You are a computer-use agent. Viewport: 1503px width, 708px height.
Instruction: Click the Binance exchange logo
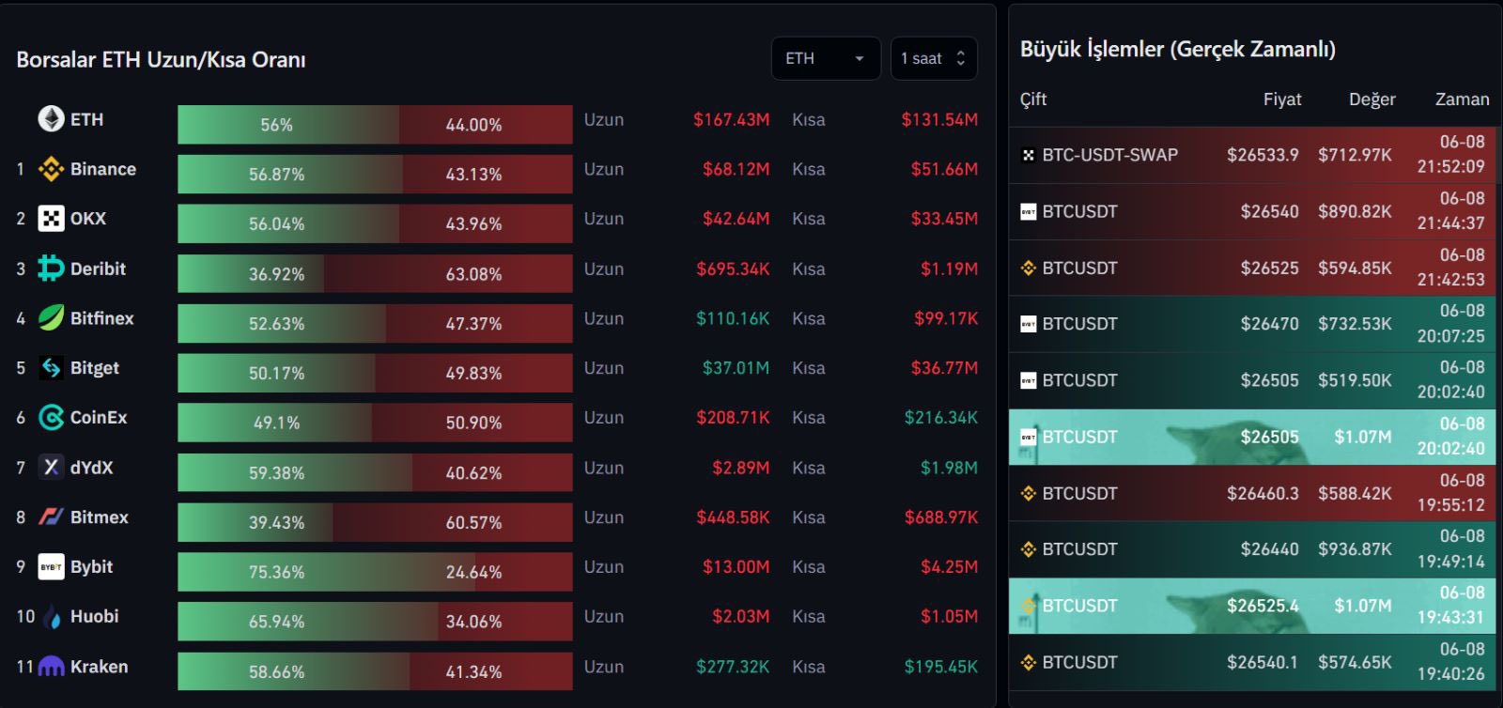click(51, 169)
